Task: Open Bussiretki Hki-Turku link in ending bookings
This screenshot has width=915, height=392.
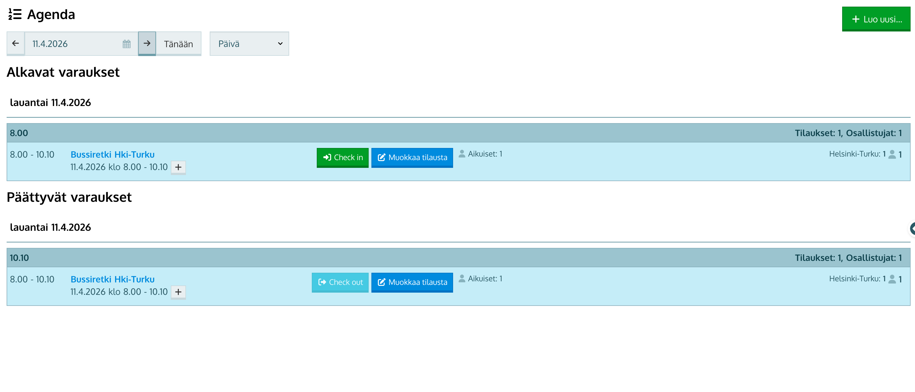Action: [113, 279]
